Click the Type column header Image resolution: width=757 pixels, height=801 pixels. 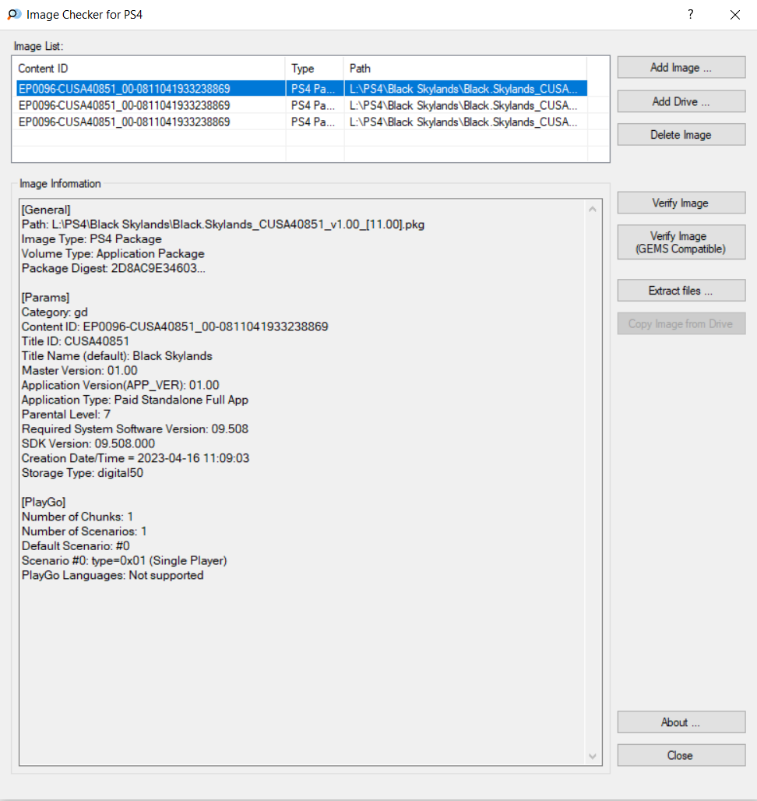tap(315, 69)
